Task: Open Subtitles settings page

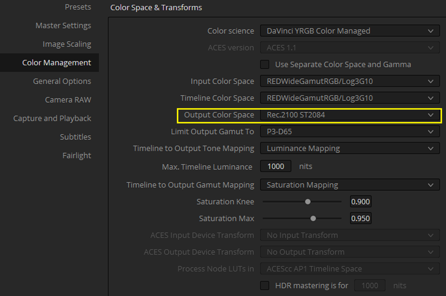Action: (x=76, y=137)
